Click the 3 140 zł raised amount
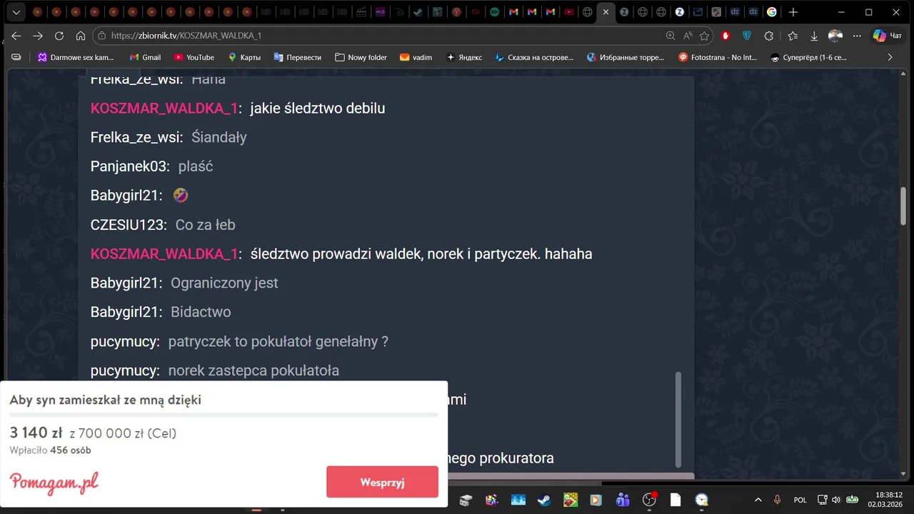914x514 pixels. pyautogui.click(x=36, y=433)
